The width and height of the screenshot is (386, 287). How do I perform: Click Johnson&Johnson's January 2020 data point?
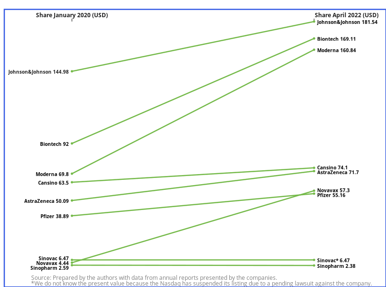coord(72,71)
